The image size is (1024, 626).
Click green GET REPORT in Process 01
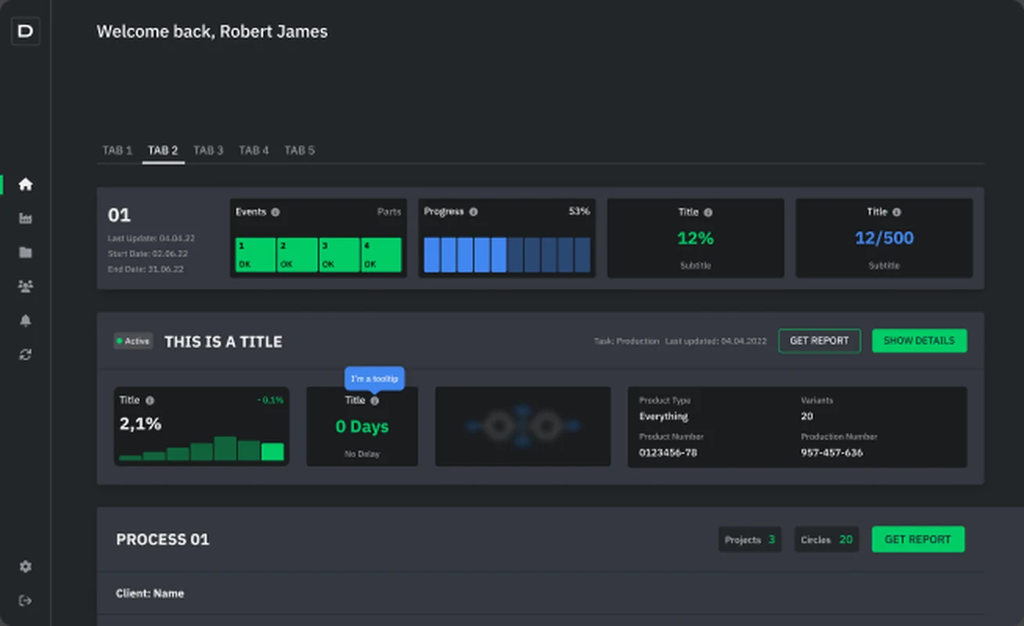918,539
